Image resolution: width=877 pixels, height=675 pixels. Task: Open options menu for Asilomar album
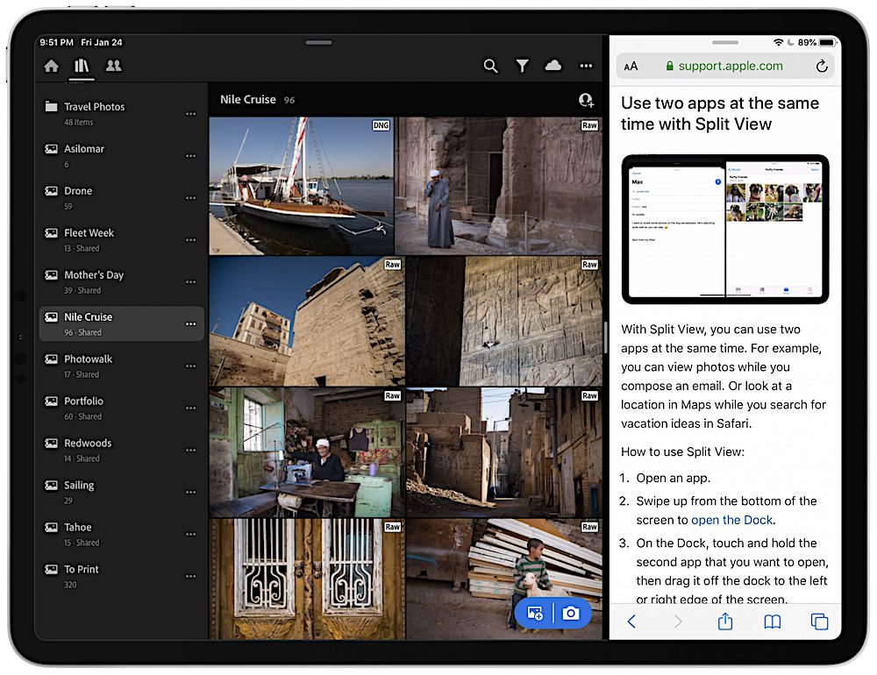tap(190, 155)
